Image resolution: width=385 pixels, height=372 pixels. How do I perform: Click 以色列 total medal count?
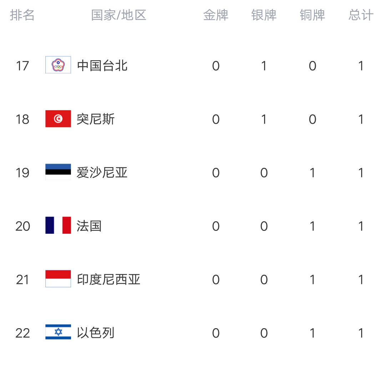[x=361, y=333]
